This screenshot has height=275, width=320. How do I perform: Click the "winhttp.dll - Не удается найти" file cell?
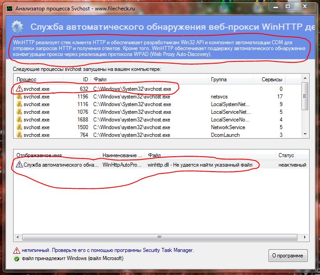tap(200, 164)
